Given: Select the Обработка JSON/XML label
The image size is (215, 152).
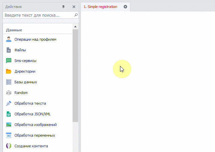Looking at the screenshot, I should click(x=32, y=114).
